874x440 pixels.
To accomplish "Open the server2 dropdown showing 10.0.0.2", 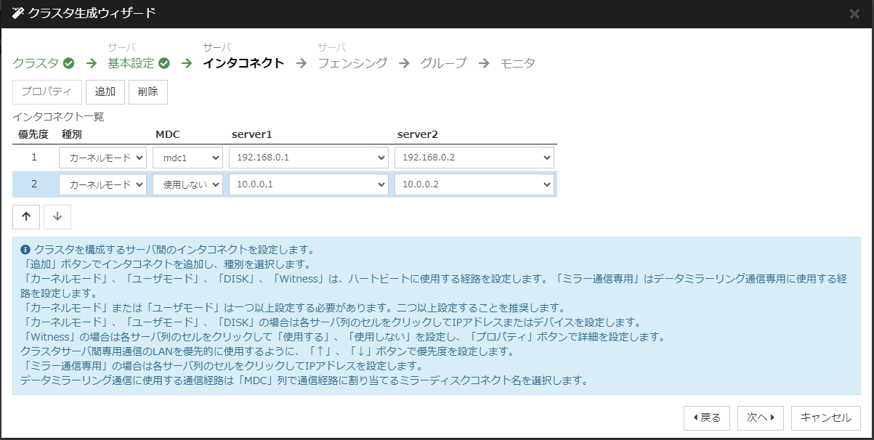I will 474,184.
